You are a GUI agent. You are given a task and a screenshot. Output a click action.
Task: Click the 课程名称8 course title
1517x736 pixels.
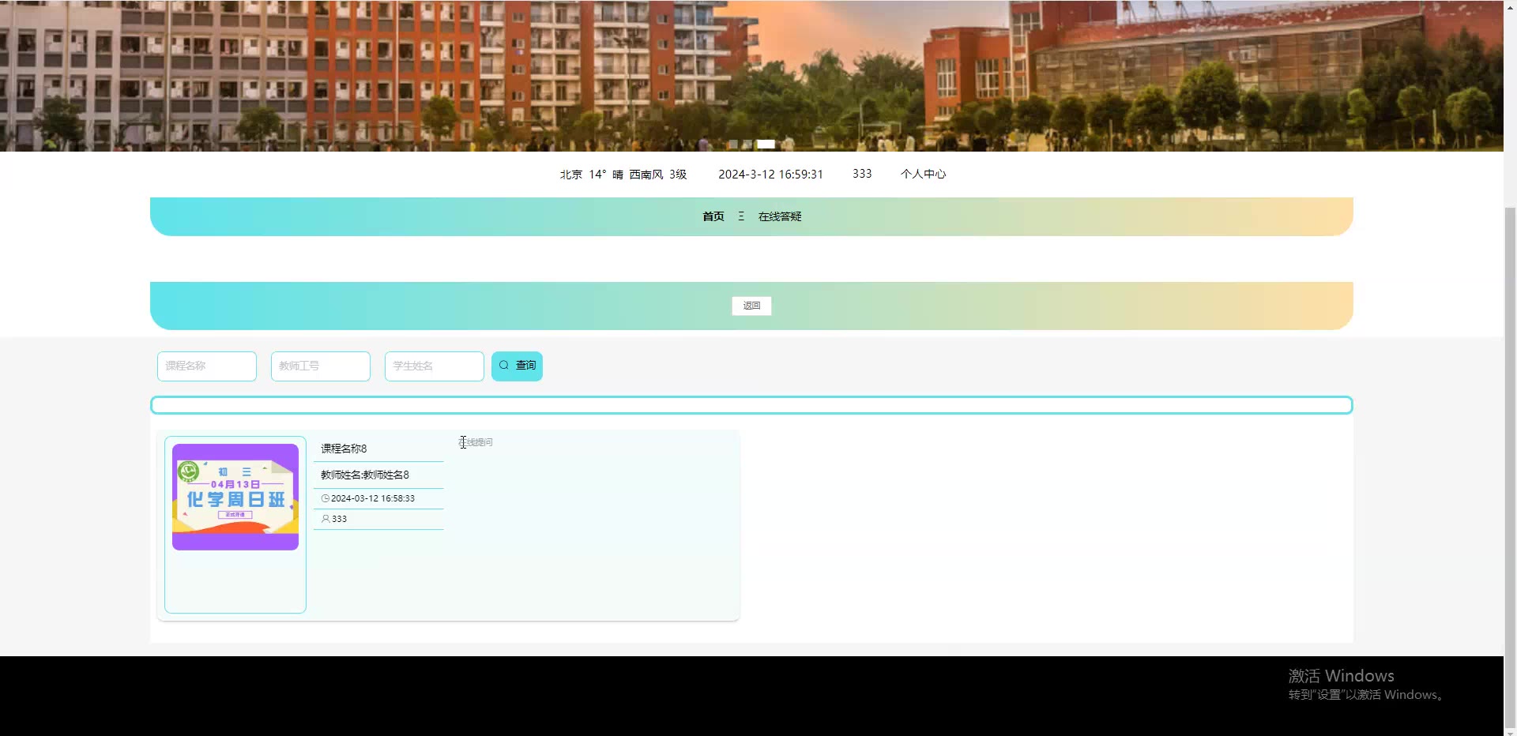coord(344,449)
